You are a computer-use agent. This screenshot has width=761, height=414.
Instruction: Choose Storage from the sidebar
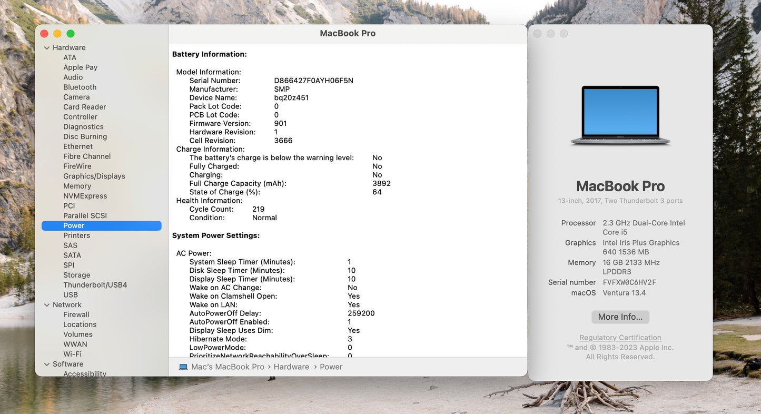[x=76, y=275]
